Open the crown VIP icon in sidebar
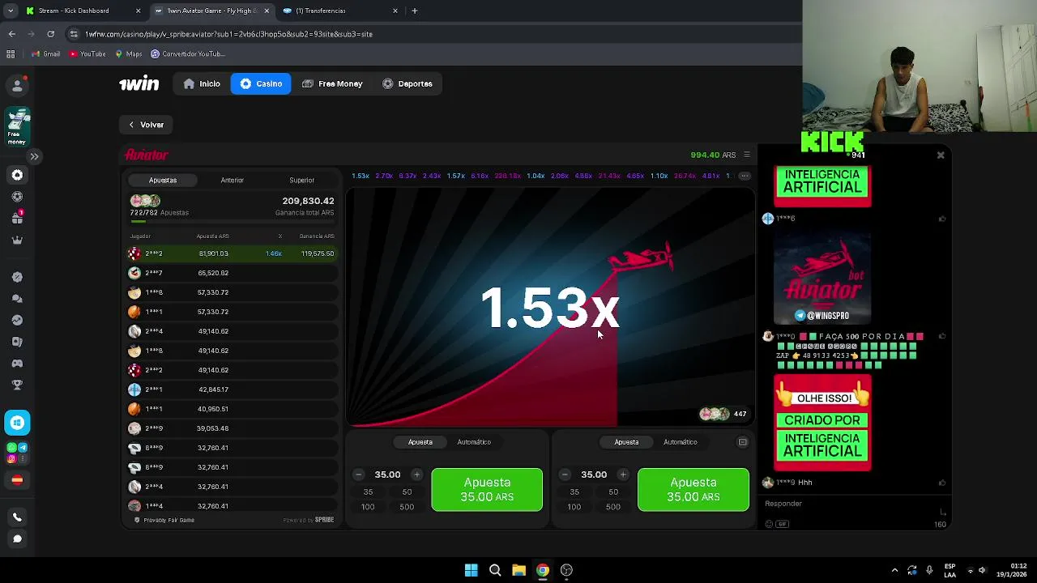 [x=17, y=240]
